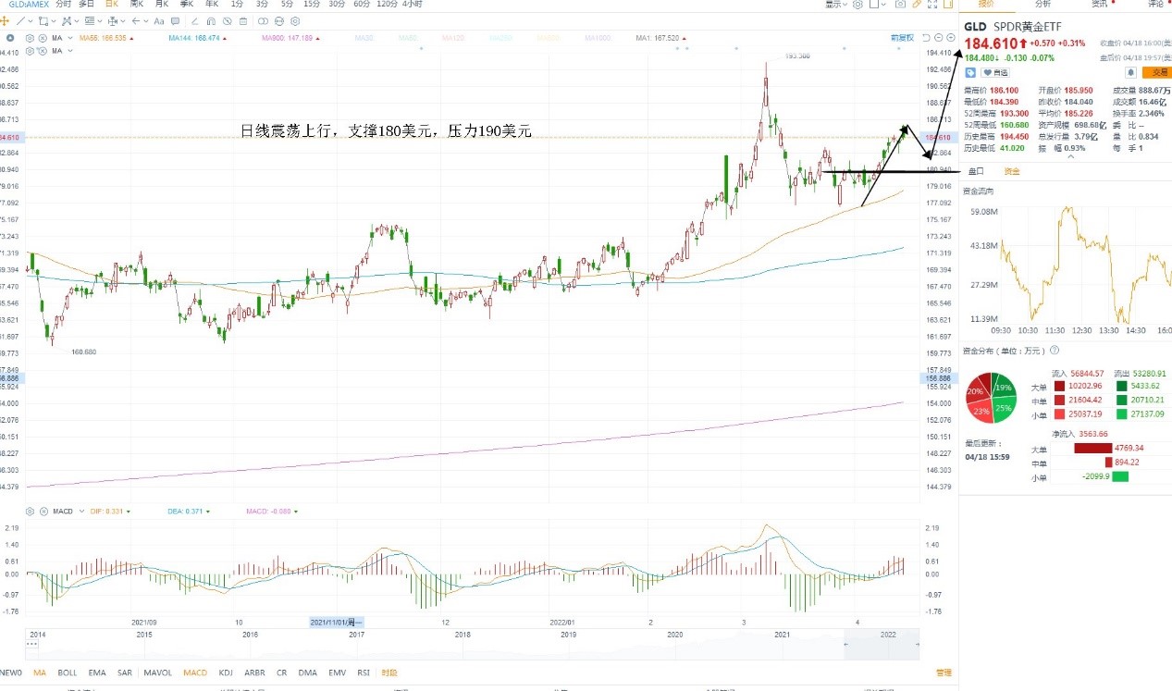Toggle RSI indicator
1172x691 pixels.
tap(364, 672)
